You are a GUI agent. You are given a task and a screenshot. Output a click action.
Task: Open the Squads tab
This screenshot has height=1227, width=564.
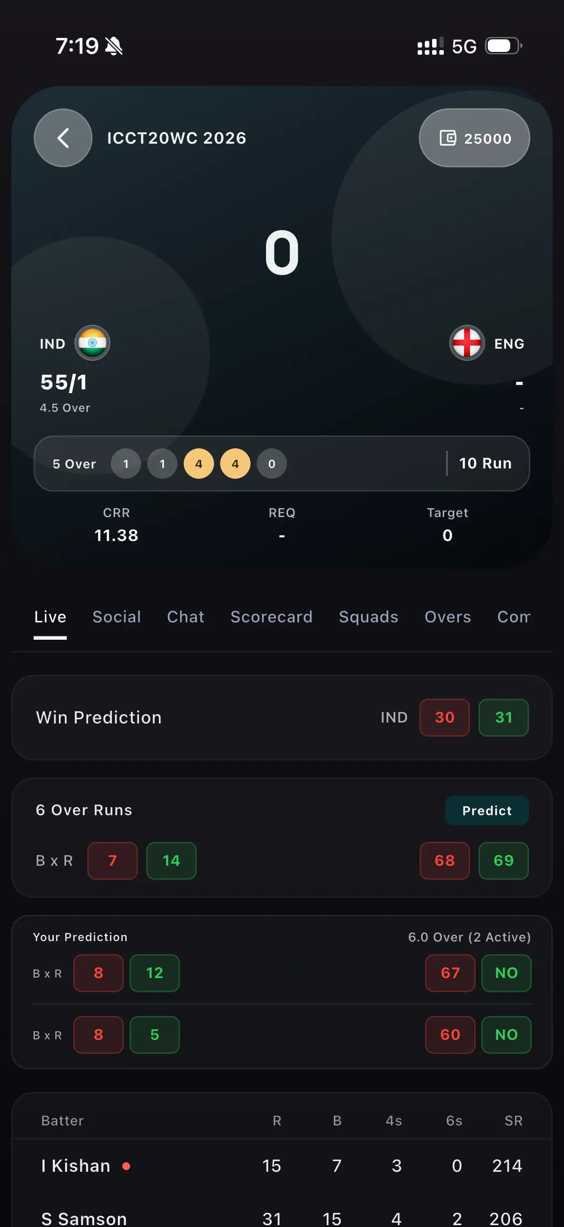pyautogui.click(x=369, y=617)
